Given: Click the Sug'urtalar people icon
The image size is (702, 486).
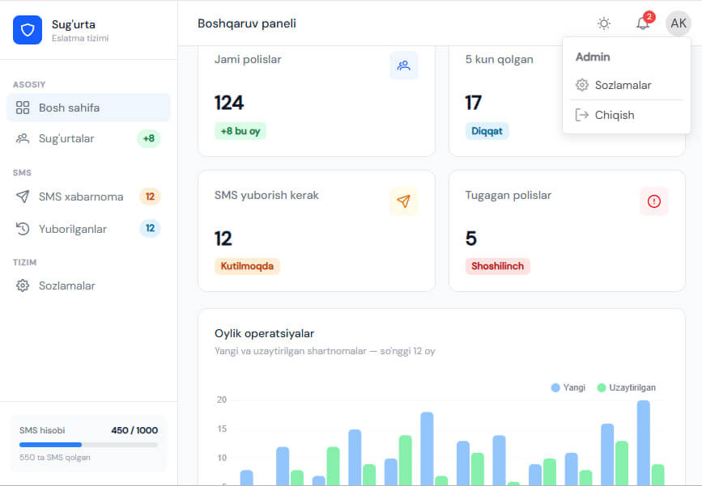Looking at the screenshot, I should pyautogui.click(x=23, y=138).
